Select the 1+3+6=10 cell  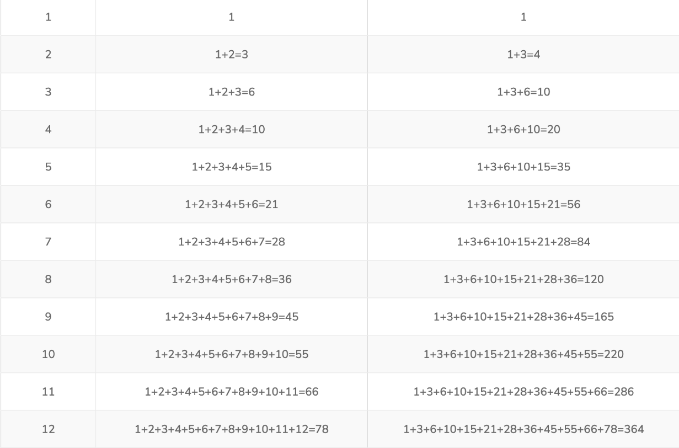click(x=523, y=93)
